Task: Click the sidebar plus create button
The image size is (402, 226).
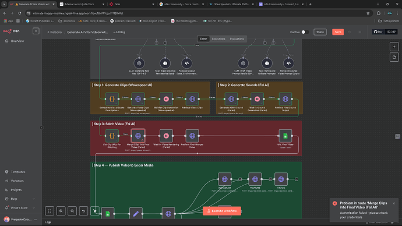Action: tap(36, 31)
